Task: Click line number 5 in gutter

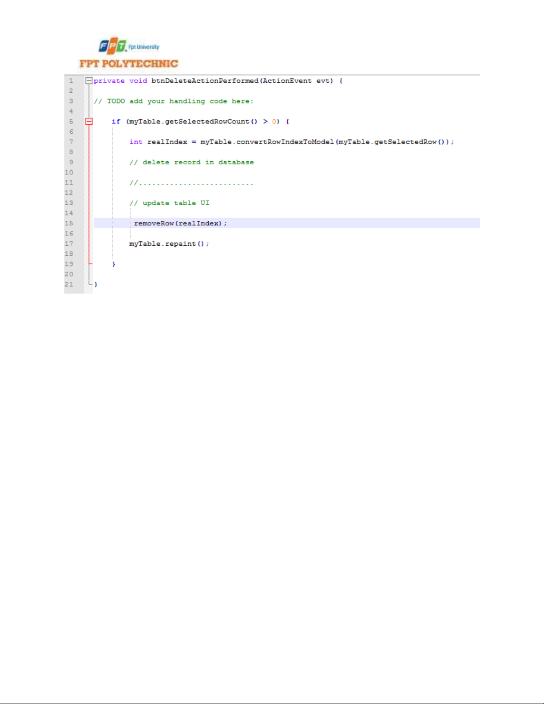Action: (71, 121)
